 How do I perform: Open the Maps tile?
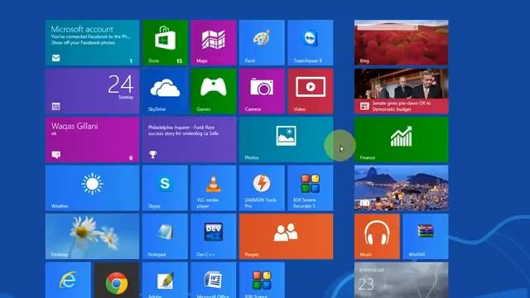point(214,42)
